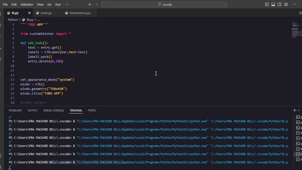Go forward with the right arrow
Image resolution: width=302 pixels, height=170 pixels.
[x=96, y=4]
